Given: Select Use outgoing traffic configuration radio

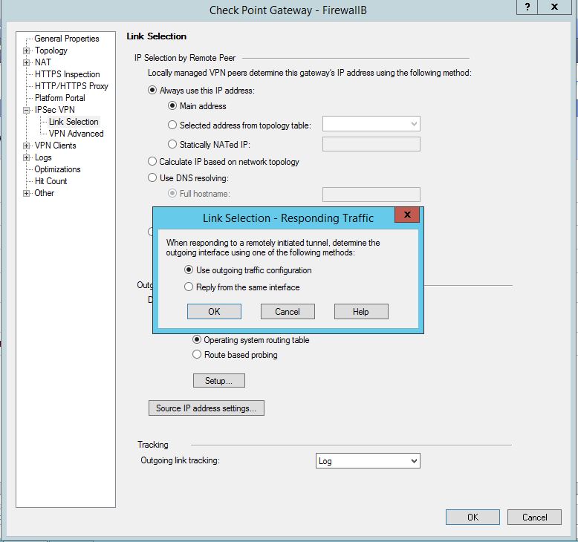Looking at the screenshot, I should (189, 270).
